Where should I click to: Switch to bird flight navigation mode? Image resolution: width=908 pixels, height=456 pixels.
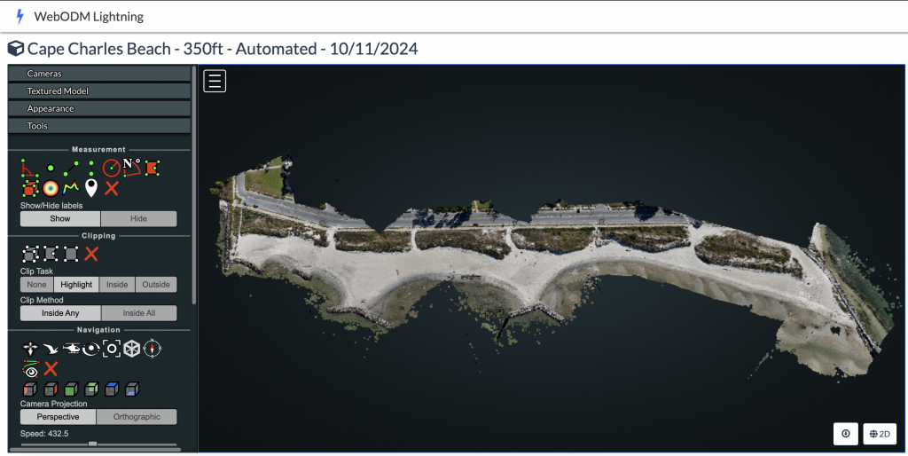click(51, 348)
